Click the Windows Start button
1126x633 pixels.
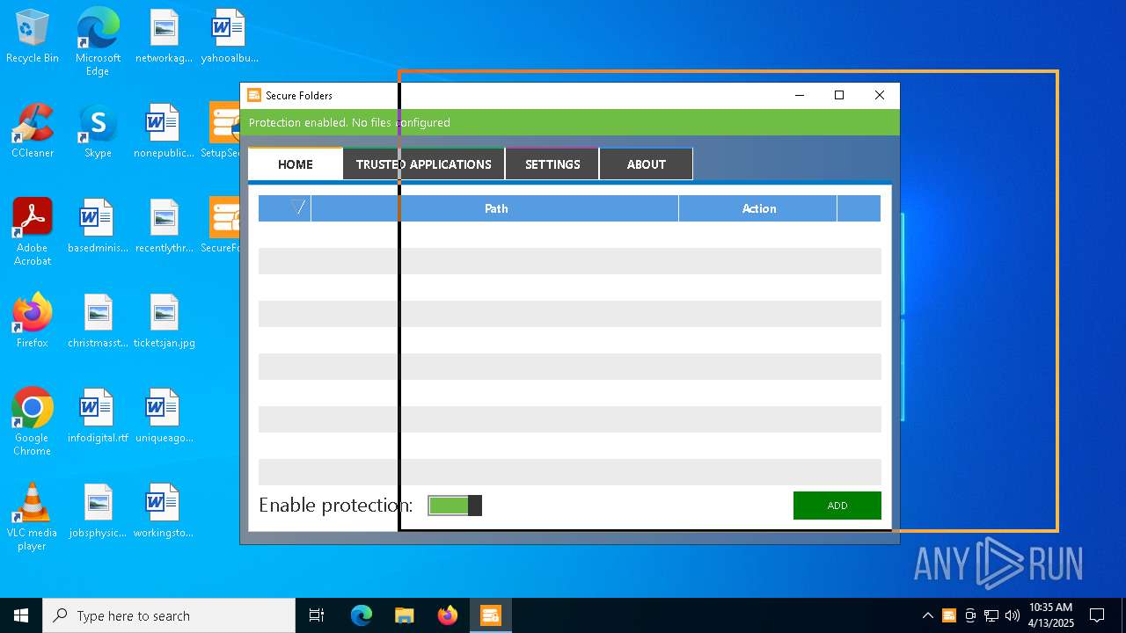21,615
